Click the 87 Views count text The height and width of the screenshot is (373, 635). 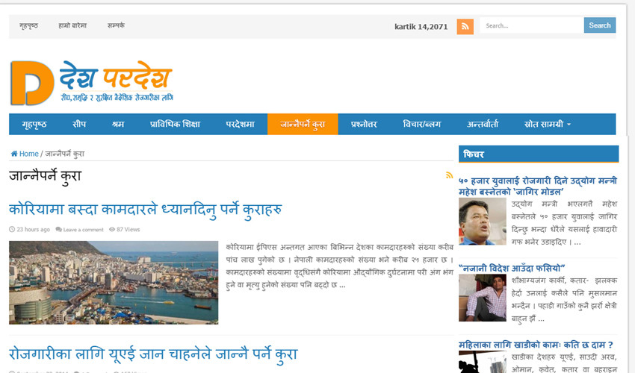(128, 229)
